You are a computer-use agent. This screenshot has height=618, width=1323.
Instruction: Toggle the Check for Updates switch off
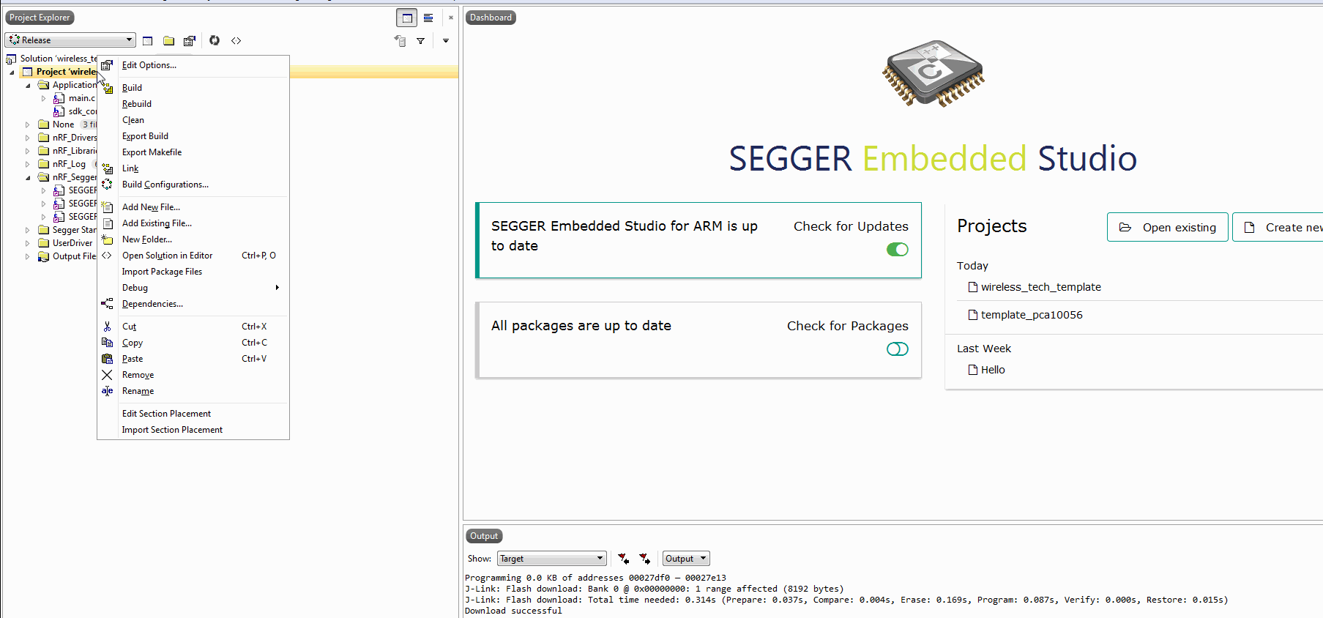tap(898, 250)
